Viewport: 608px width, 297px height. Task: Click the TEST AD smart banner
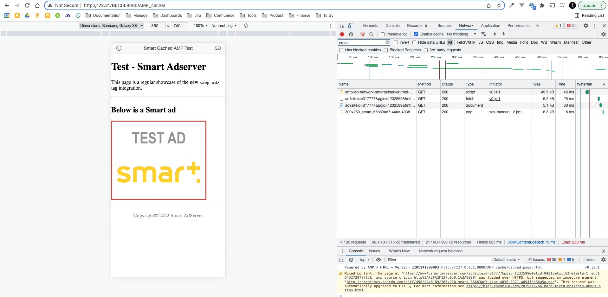[x=159, y=160]
